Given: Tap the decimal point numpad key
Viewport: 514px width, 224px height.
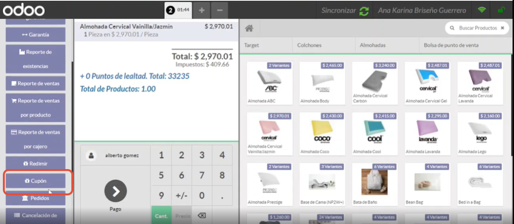Looking at the screenshot, I should pos(222,196).
